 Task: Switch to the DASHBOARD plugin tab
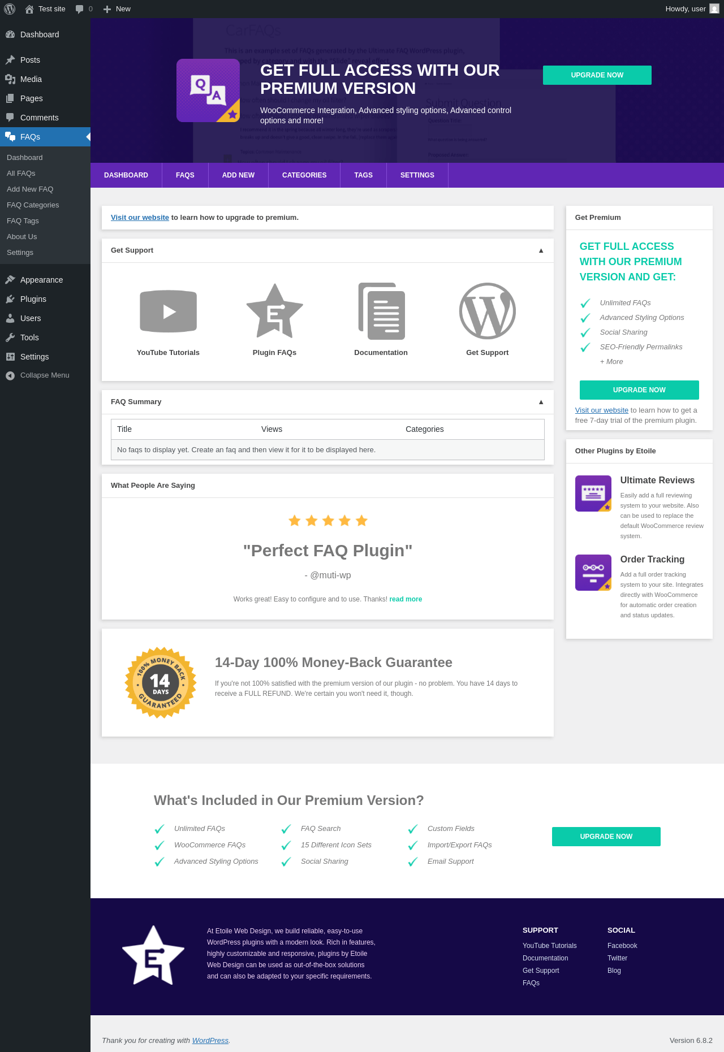126,175
